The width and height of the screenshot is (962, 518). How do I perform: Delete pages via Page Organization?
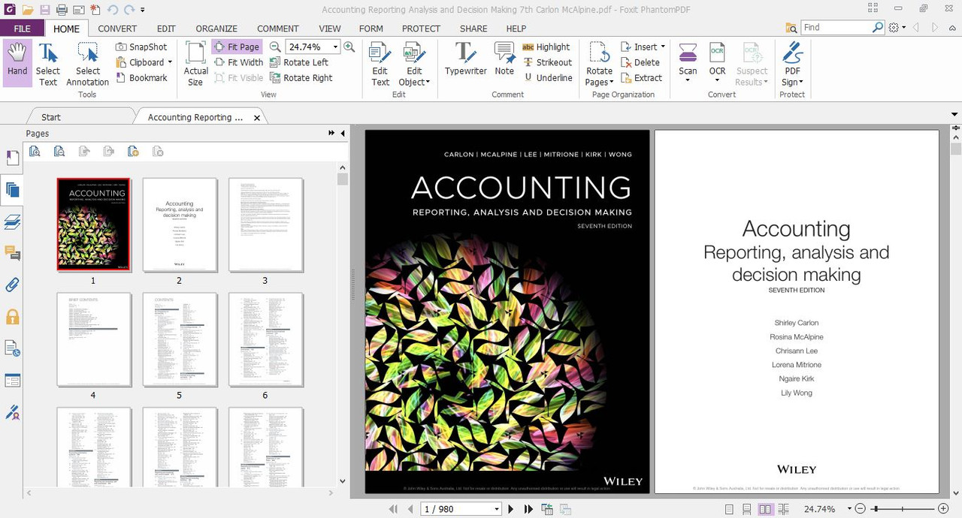point(640,62)
